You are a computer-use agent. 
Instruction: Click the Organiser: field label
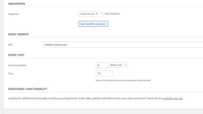13,14
